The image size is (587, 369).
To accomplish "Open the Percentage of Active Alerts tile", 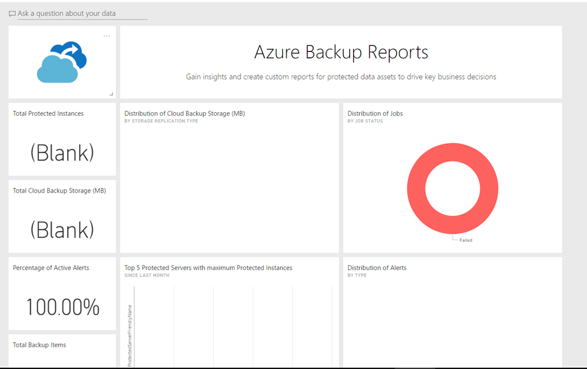I will pos(51,268).
